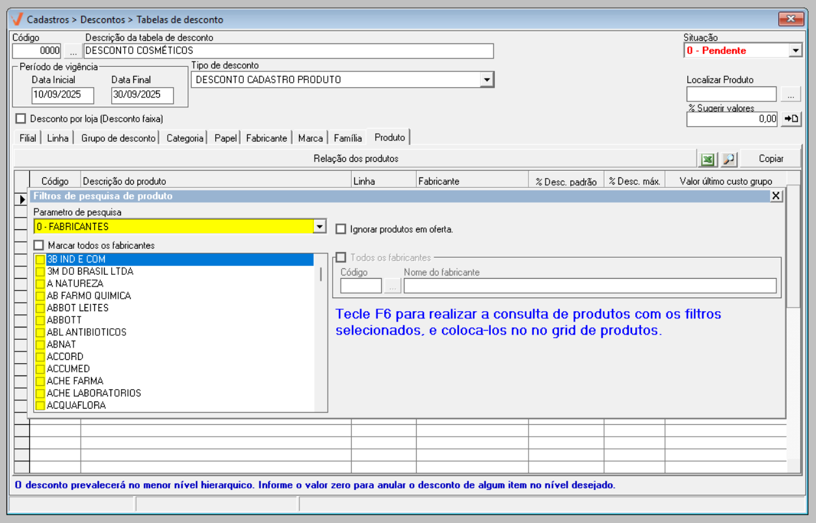Toggle Ignorar produtos em oferta
This screenshot has height=523, width=816.
click(341, 229)
